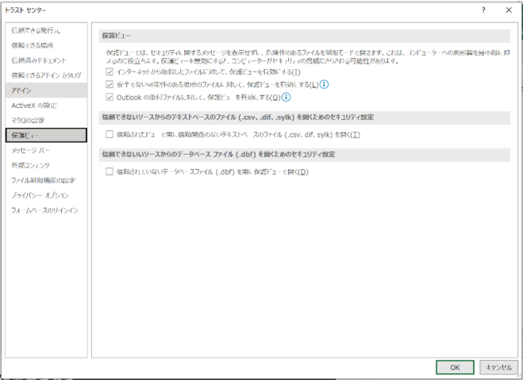
Task: Open 信頼できる場所 category
Action: click(46, 45)
